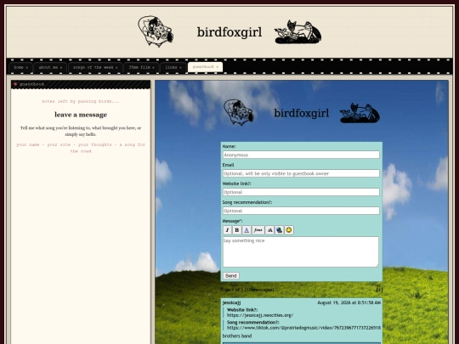Apply italic formatting in message toolbar

point(227,230)
